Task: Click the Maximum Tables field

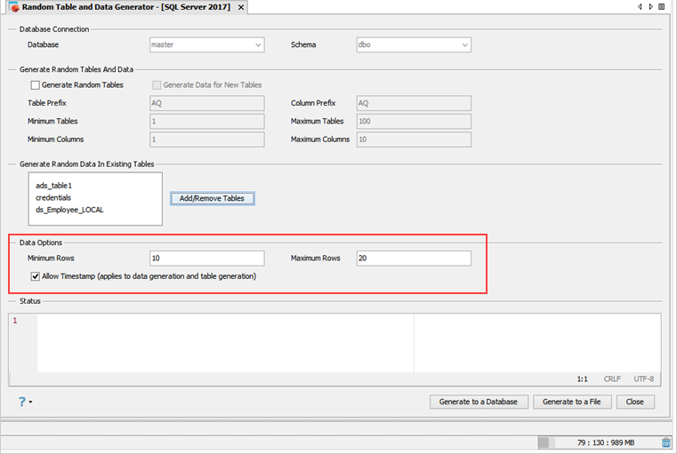Action: point(414,122)
